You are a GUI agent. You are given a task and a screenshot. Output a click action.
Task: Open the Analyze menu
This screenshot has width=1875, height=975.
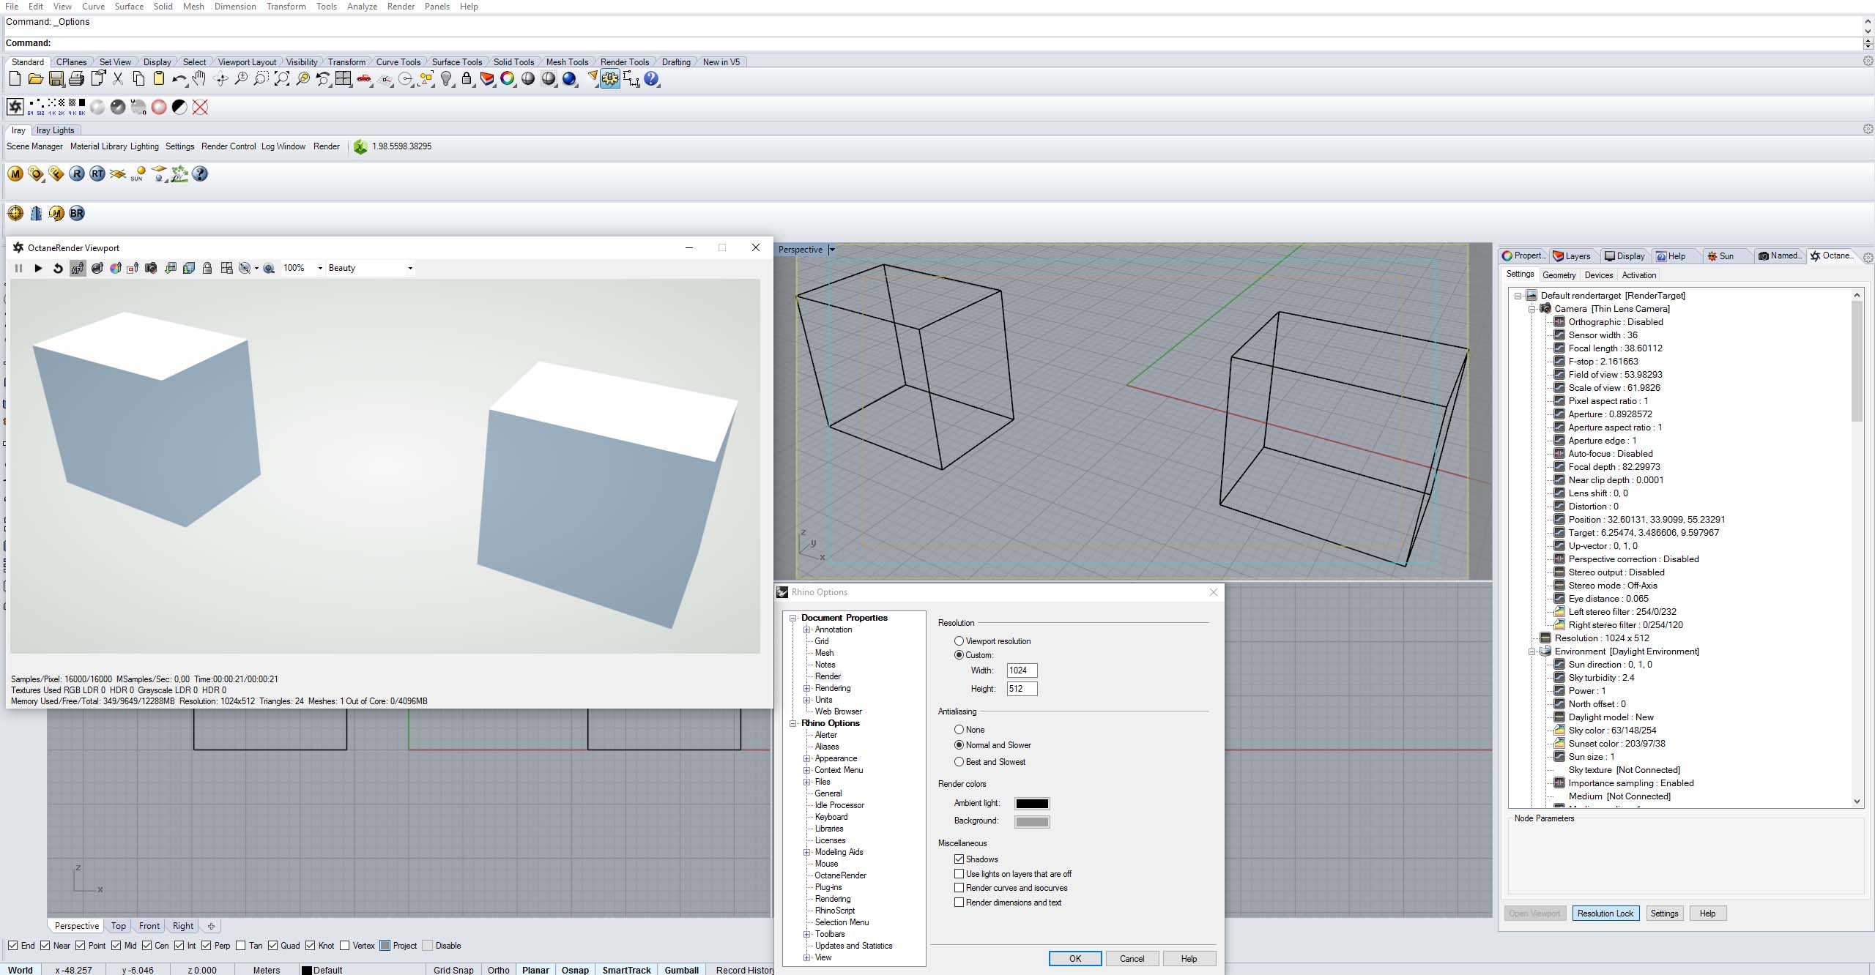pyautogui.click(x=362, y=7)
